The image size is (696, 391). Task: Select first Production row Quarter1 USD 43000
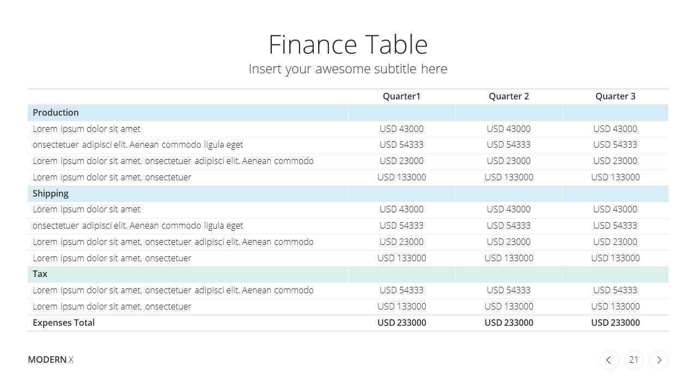point(402,129)
